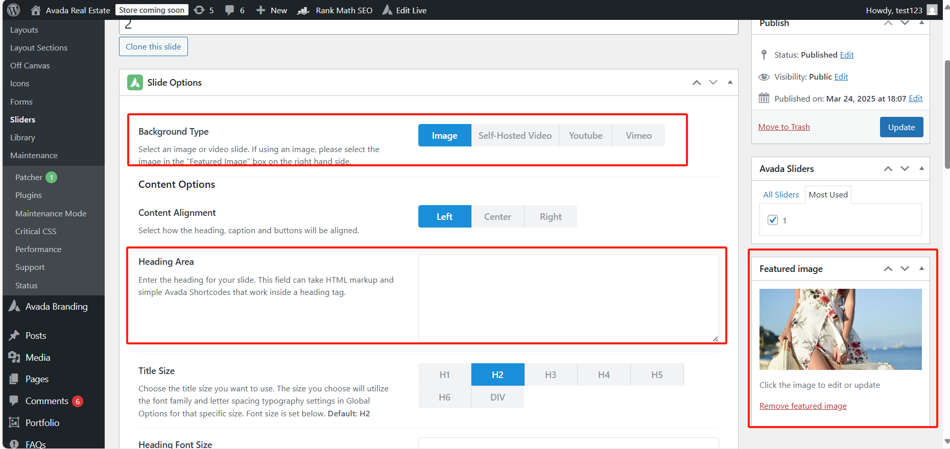Uncheck slider 1 checkbox in Avada Sliders

773,220
